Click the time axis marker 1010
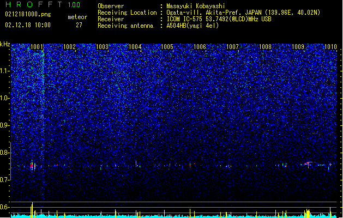This screenshot has width=343, height=218. (x=331, y=47)
